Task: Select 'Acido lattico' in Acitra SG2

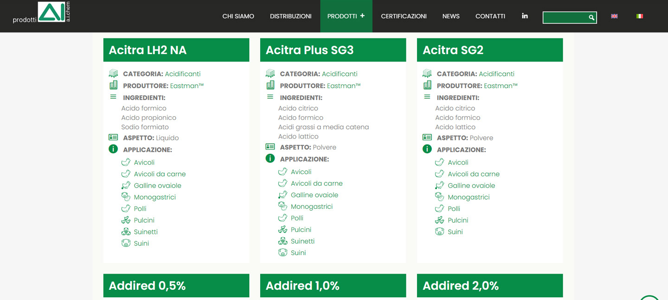Action: coord(455,127)
